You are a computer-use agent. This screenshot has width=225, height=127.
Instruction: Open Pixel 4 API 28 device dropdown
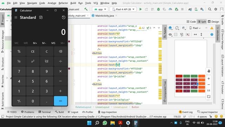coord(123,9)
